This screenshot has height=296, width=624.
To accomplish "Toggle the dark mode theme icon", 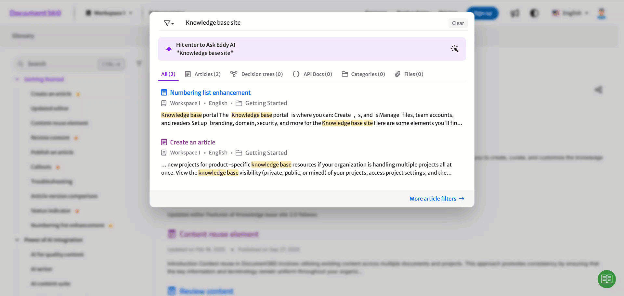I will 534,13.
